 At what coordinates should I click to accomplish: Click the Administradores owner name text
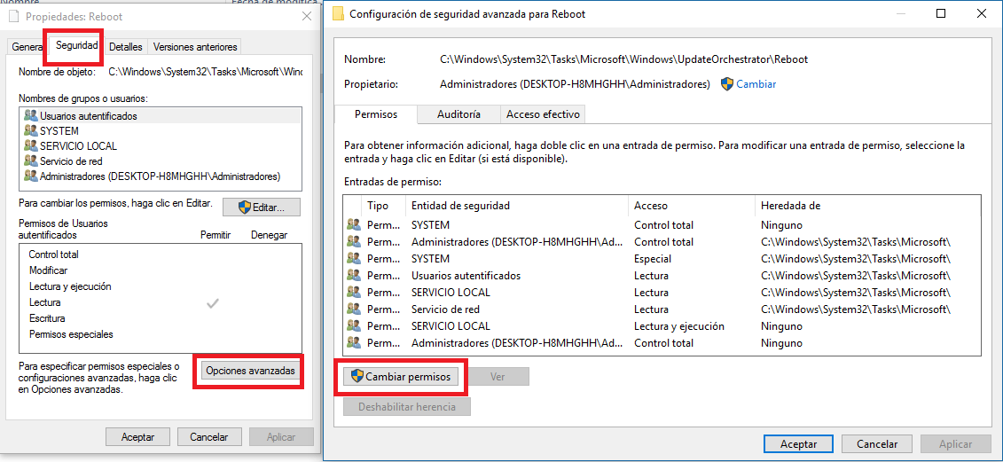coord(575,84)
